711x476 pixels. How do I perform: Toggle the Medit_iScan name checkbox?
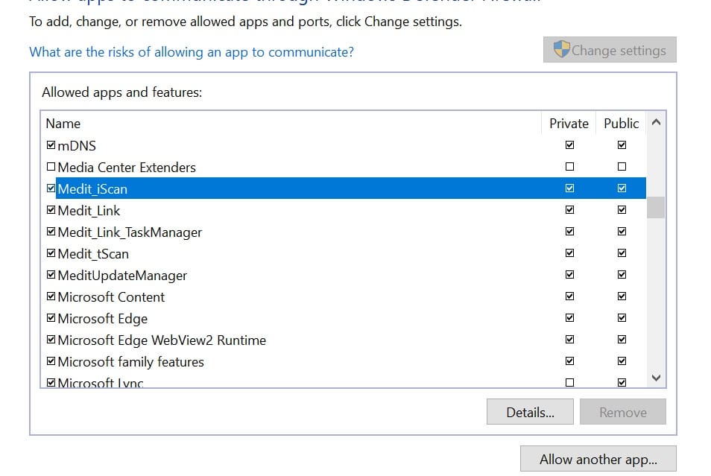coord(51,188)
